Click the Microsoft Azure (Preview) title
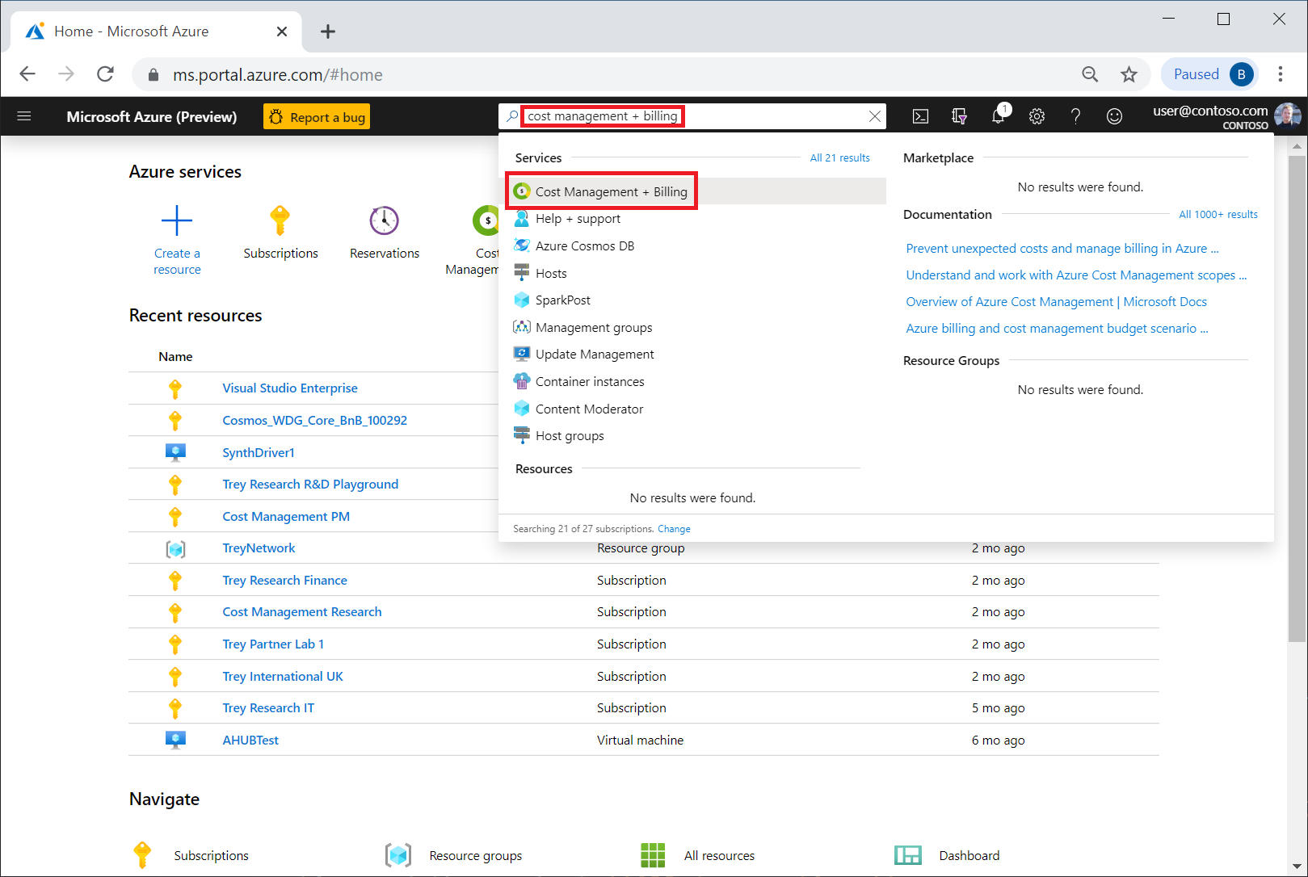1308x877 pixels. [x=152, y=117]
